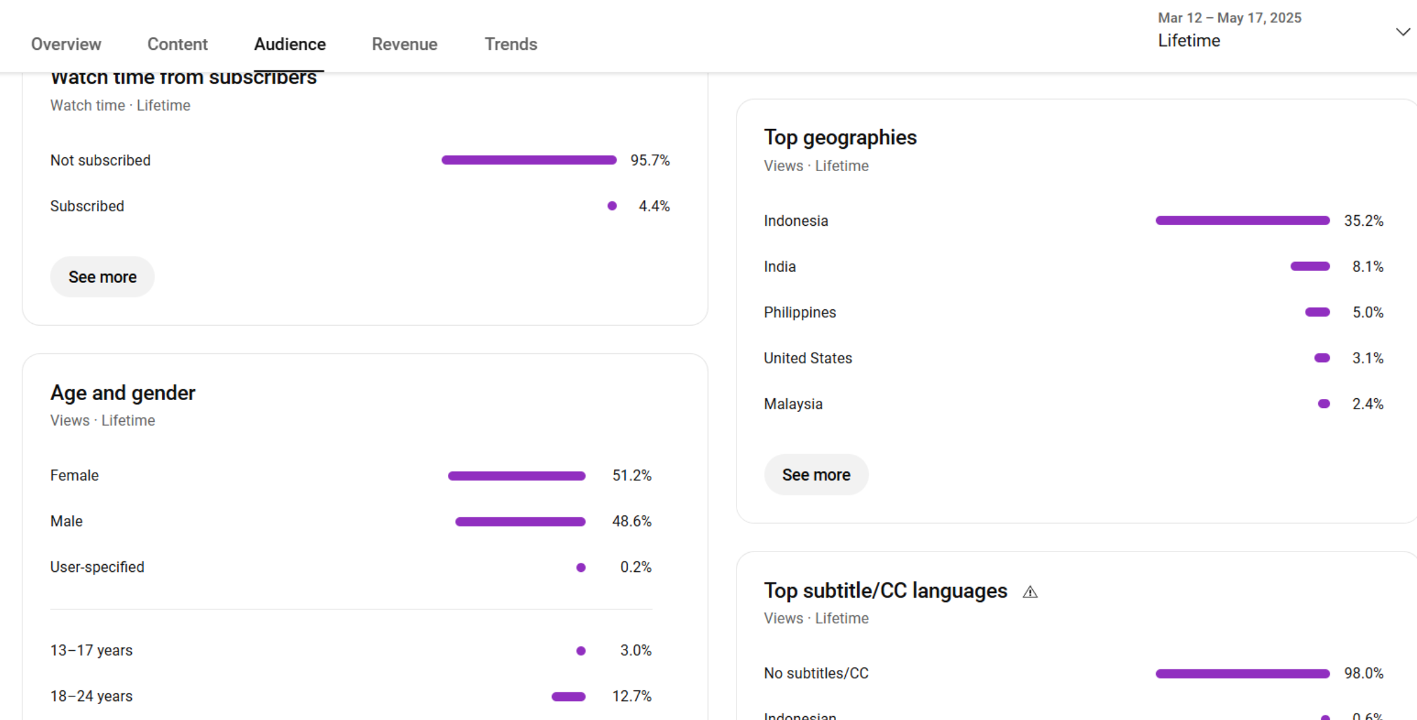Click the United States row label
Image resolution: width=1417 pixels, height=720 pixels.
point(808,358)
